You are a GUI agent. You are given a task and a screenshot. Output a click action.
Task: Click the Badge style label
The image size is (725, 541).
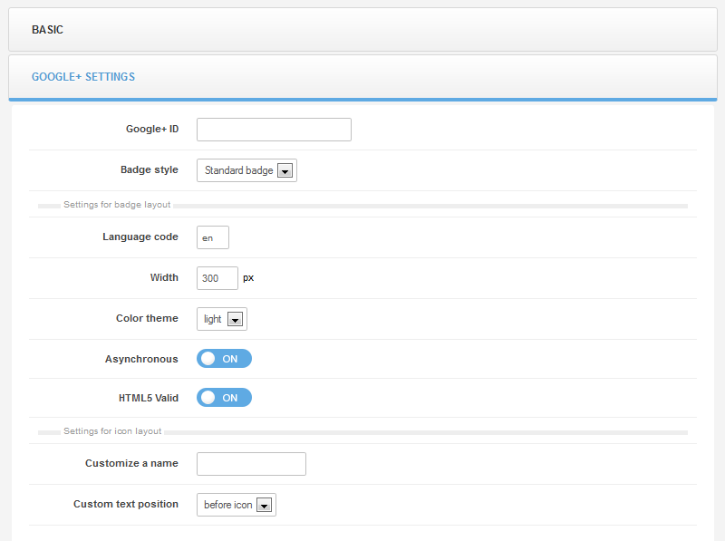pyautogui.click(x=150, y=169)
